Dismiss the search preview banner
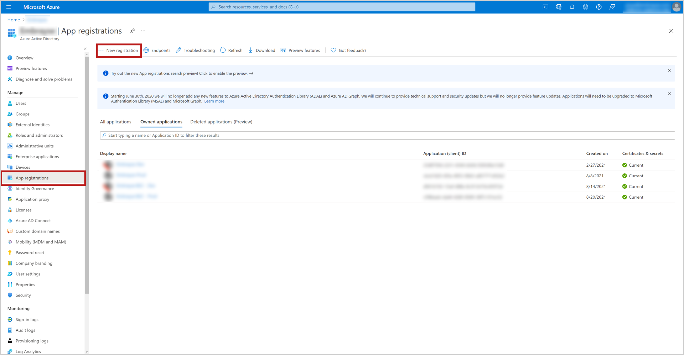The width and height of the screenshot is (684, 355). [669, 71]
